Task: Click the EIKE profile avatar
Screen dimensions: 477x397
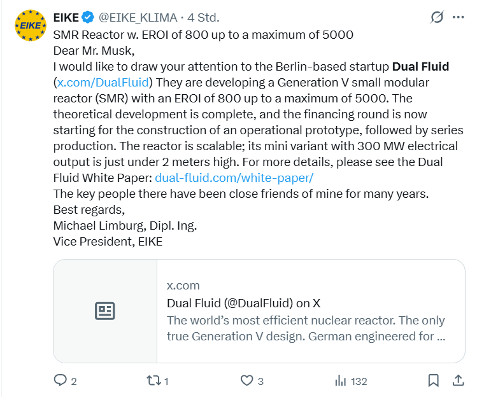Action: tap(30, 25)
